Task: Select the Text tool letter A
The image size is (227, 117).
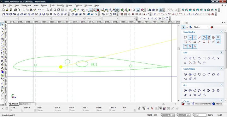Action: coord(2,68)
